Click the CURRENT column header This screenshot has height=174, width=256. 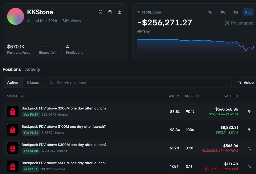click(x=192, y=96)
